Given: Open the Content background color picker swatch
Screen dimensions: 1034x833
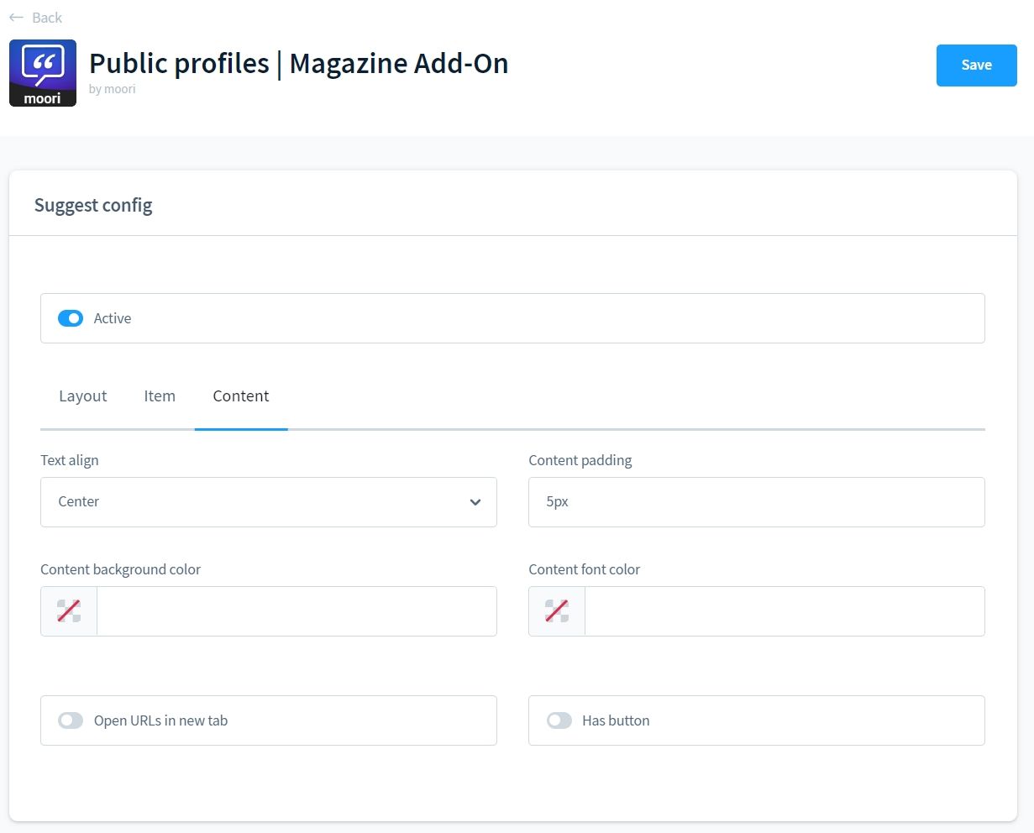Looking at the screenshot, I should (69, 611).
